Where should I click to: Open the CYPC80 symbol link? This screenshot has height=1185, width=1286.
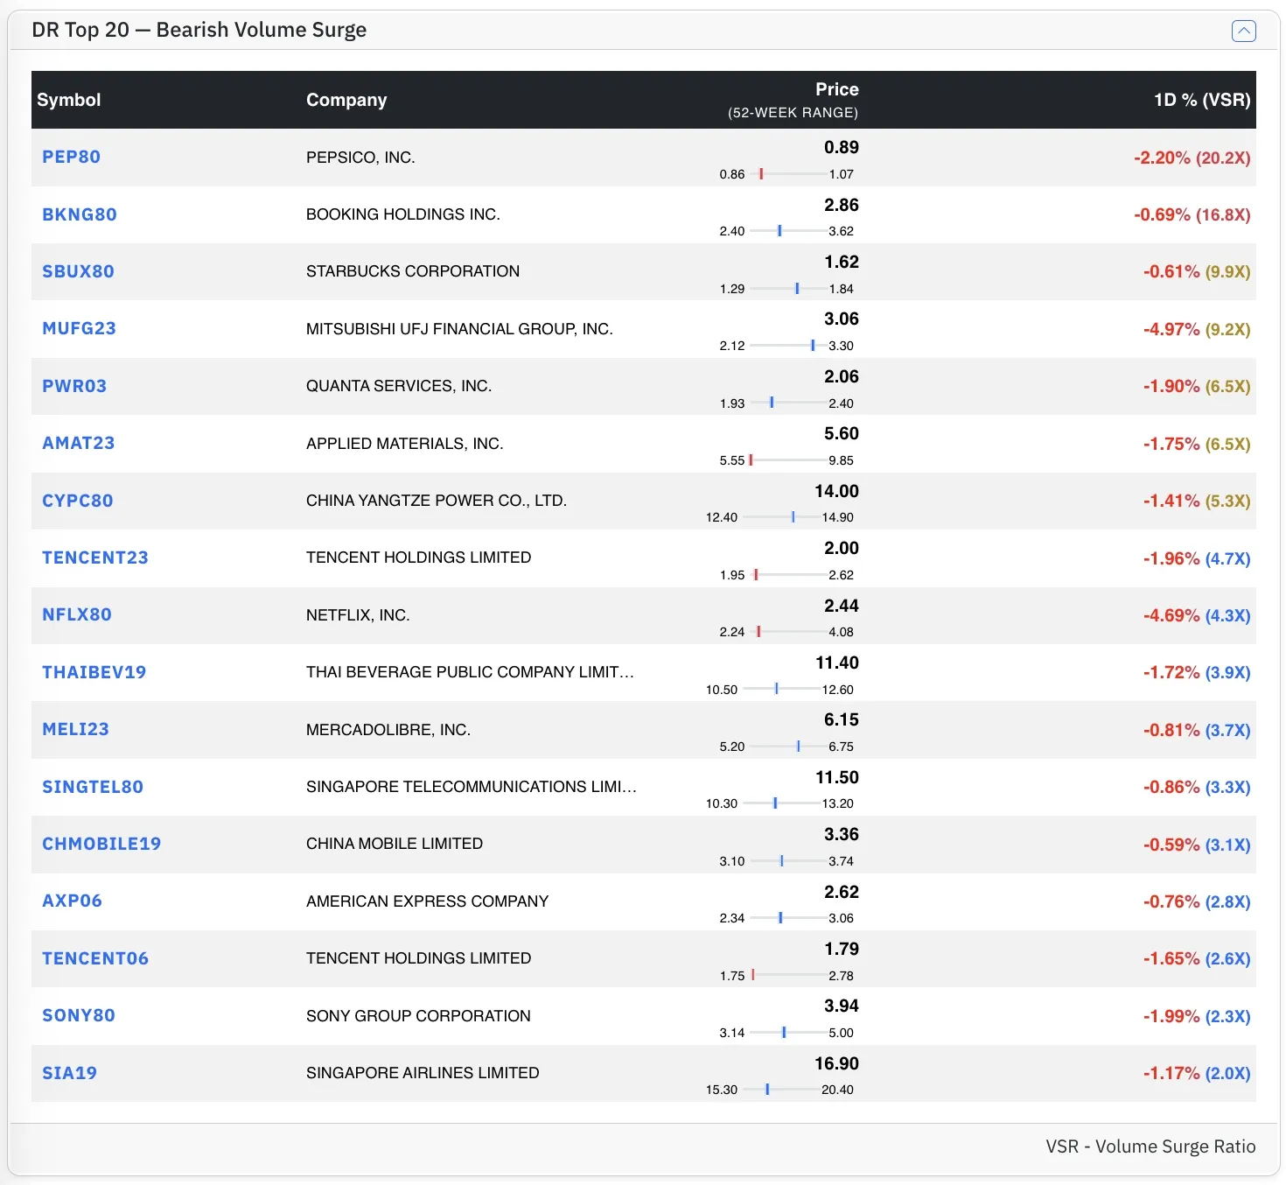click(78, 501)
